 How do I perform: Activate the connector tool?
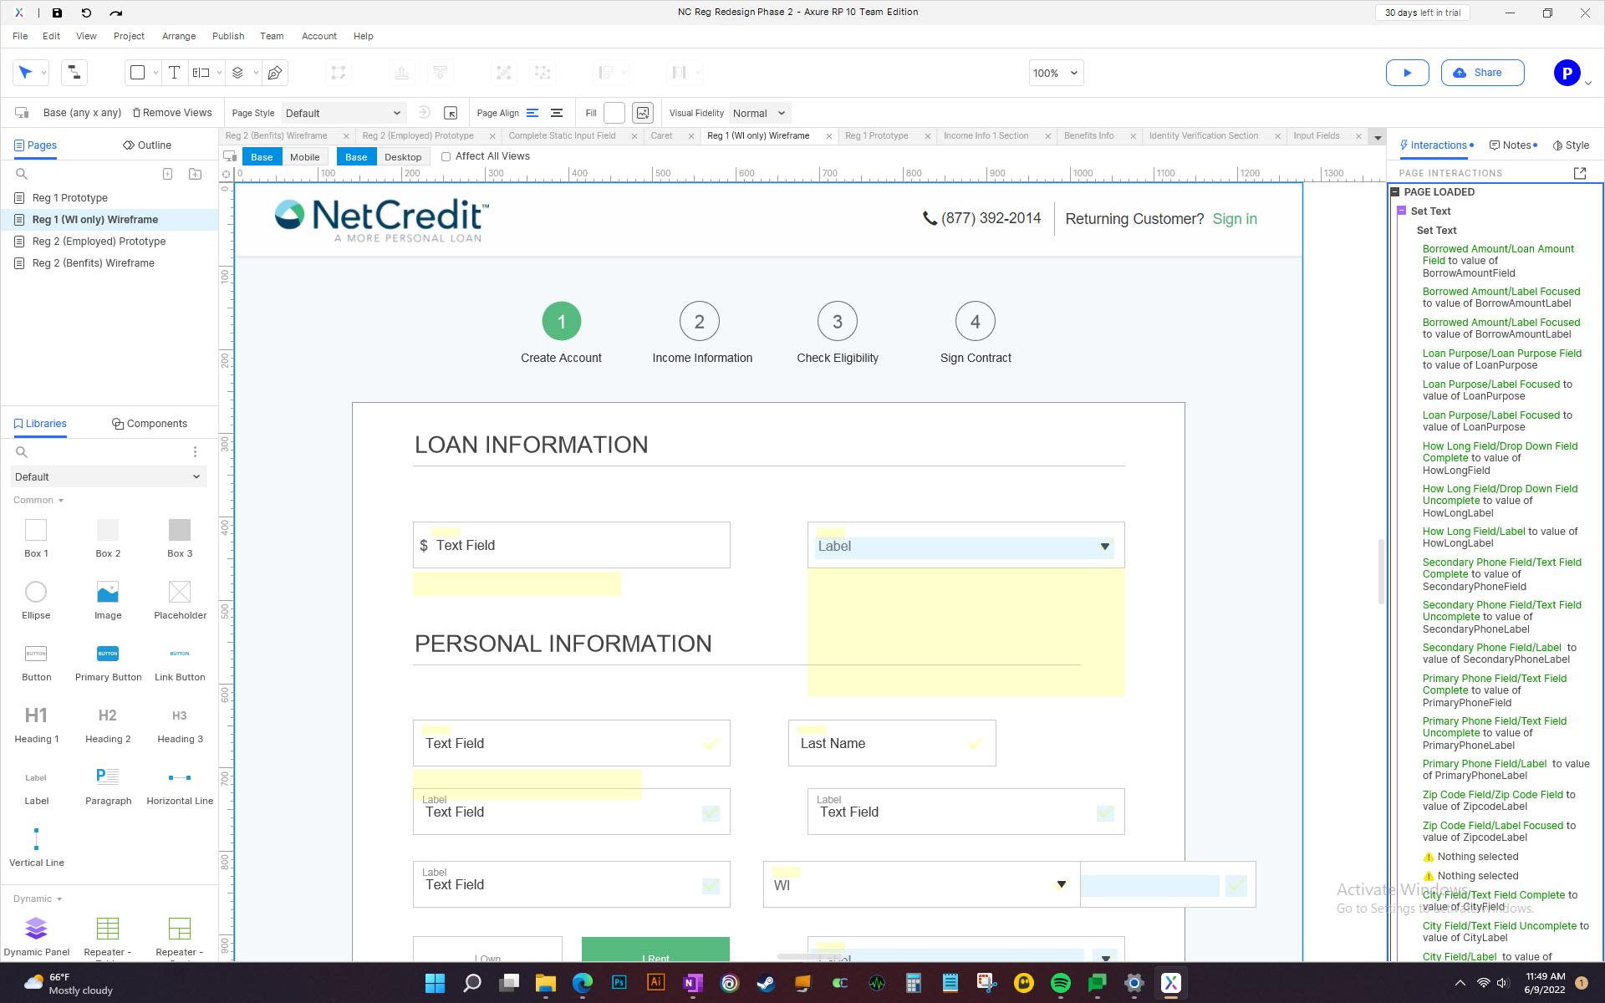tap(74, 73)
